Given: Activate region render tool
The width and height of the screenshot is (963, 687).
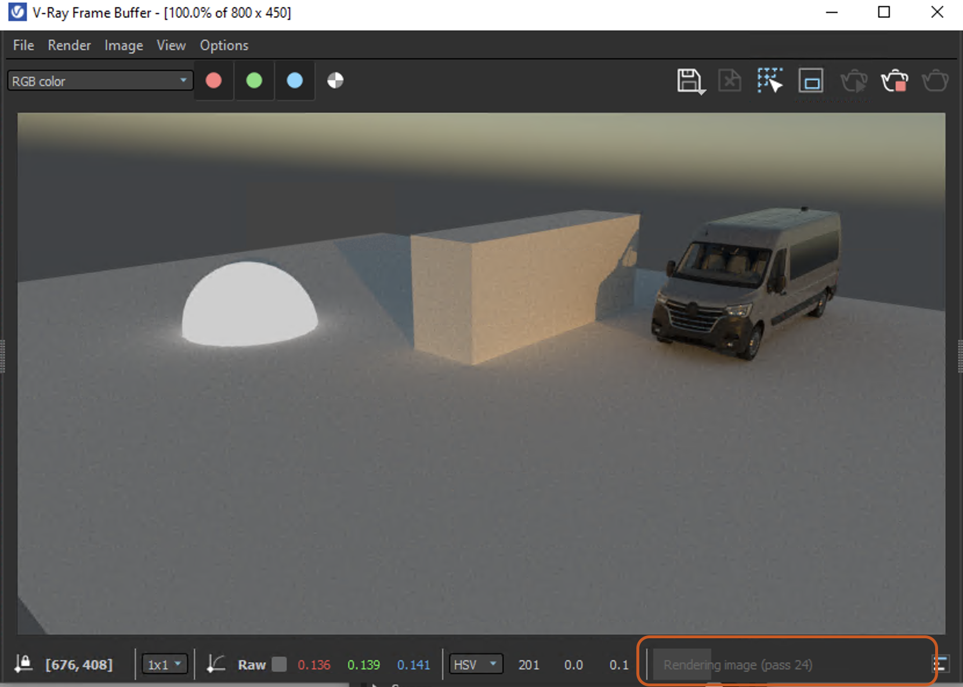Looking at the screenshot, I should tap(811, 81).
